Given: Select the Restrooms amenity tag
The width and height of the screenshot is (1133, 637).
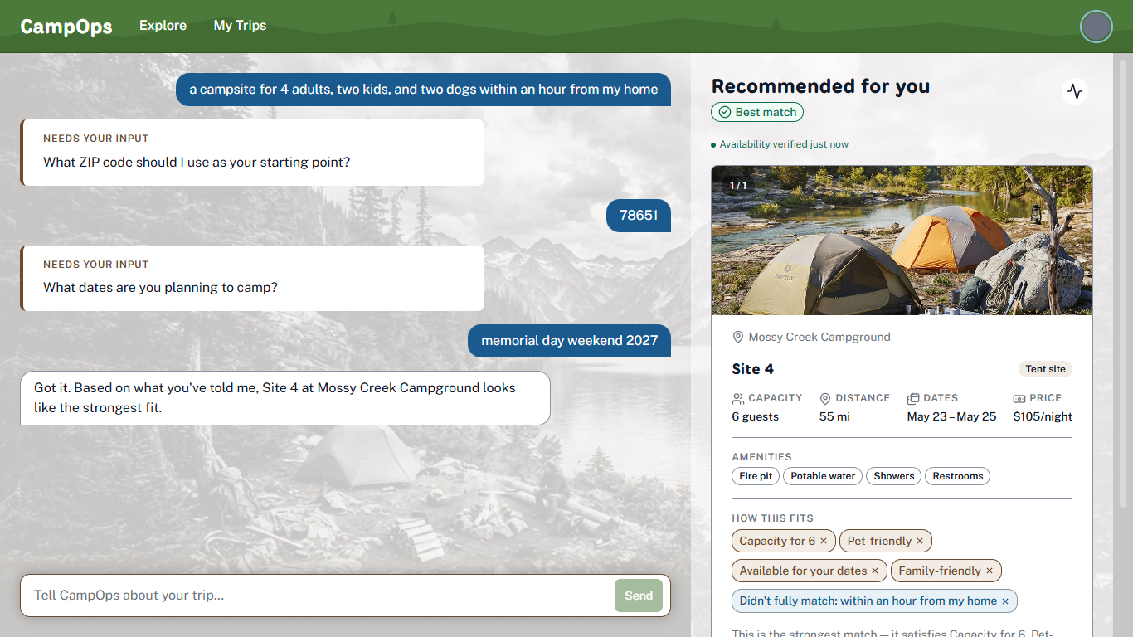Looking at the screenshot, I should click(x=958, y=476).
